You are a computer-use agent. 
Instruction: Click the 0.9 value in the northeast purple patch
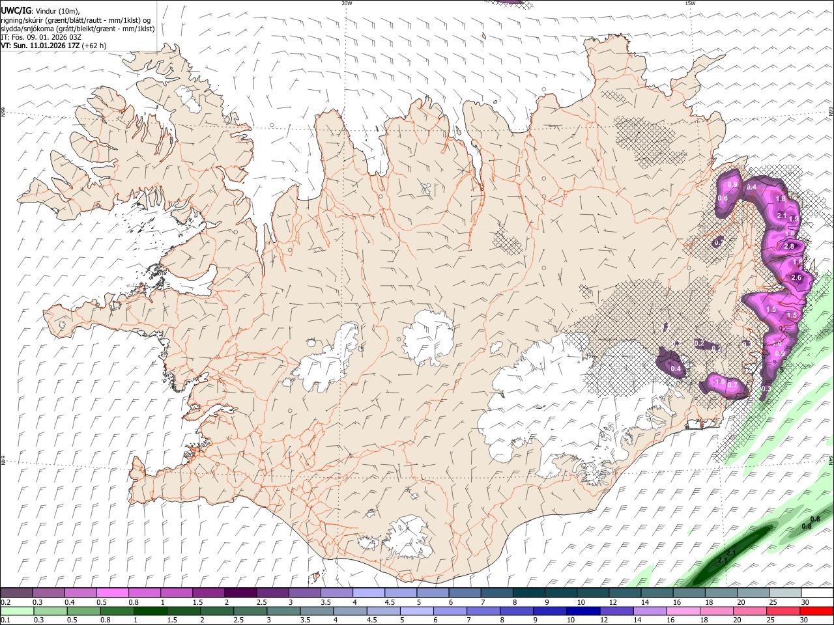click(x=732, y=185)
